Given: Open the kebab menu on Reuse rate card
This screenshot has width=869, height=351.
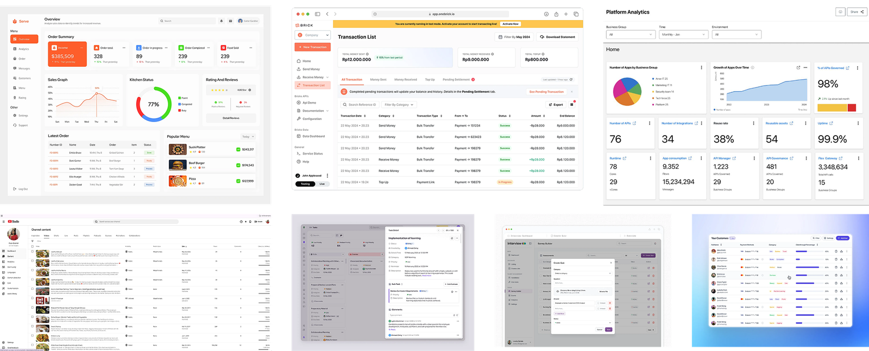Looking at the screenshot, I should click(753, 123).
